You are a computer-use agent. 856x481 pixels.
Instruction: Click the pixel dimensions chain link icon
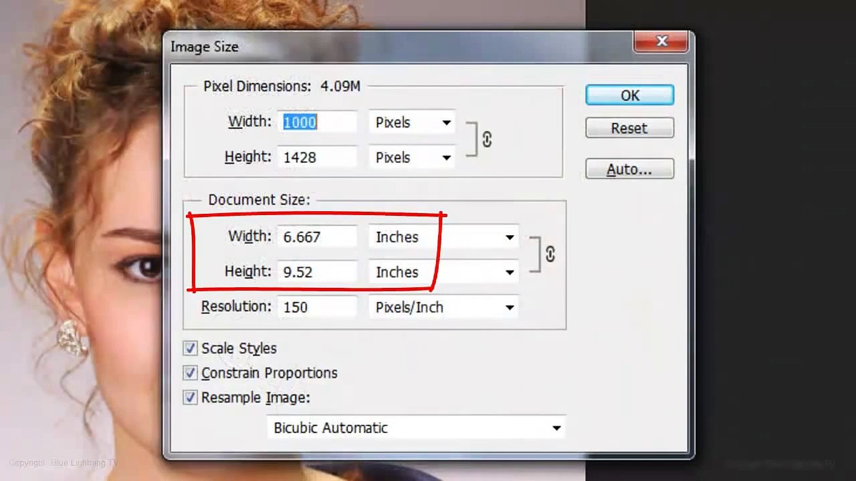coord(487,139)
